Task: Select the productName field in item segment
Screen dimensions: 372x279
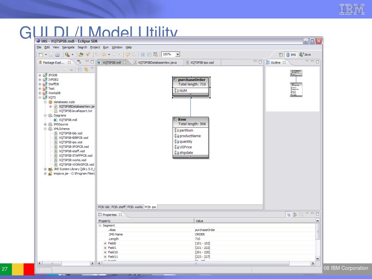Action: pos(191,136)
